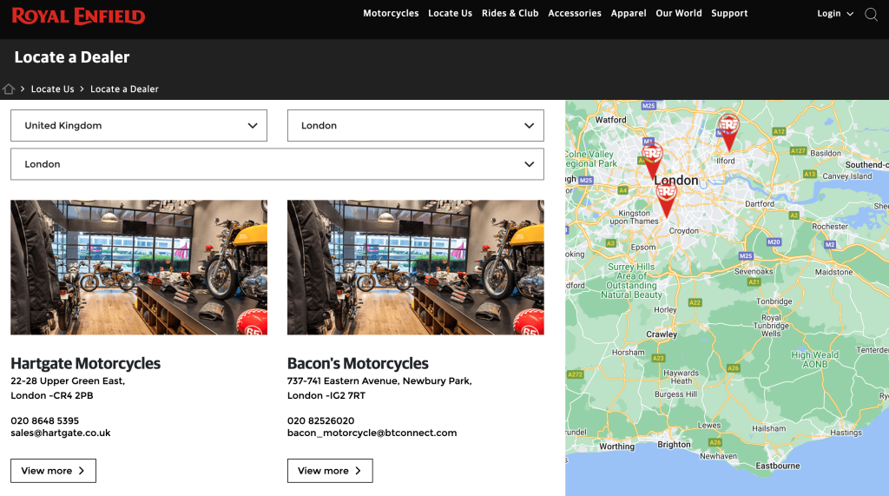This screenshot has width=889, height=496.
Task: Click Crawley on the map
Action: click(662, 334)
